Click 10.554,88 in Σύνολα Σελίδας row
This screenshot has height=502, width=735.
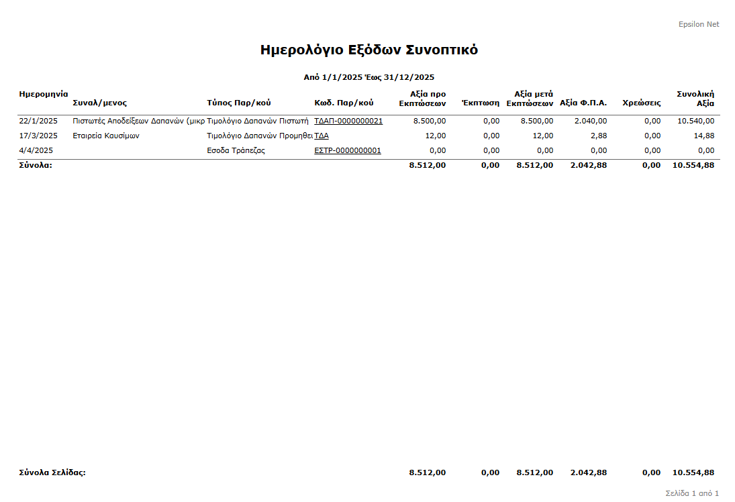pos(693,472)
